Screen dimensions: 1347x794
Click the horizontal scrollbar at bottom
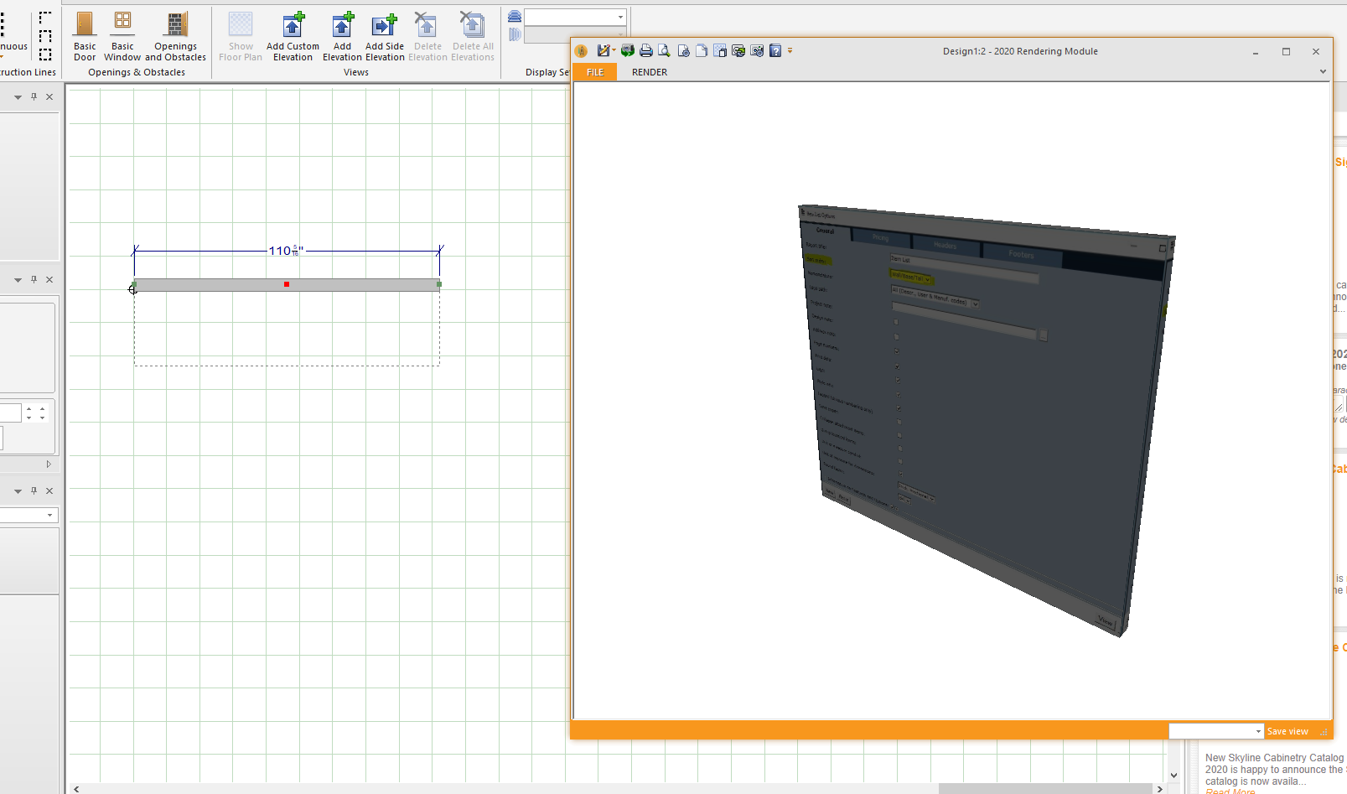[x=618, y=788]
